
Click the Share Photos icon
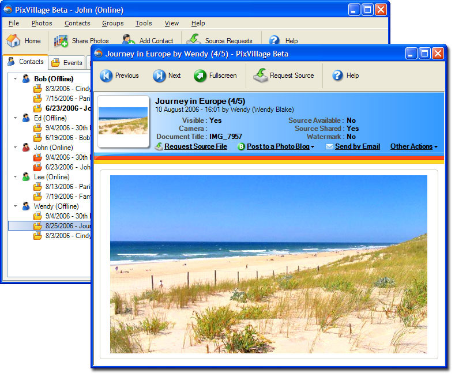61,40
